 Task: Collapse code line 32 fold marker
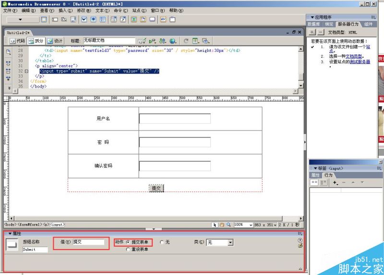(26, 71)
